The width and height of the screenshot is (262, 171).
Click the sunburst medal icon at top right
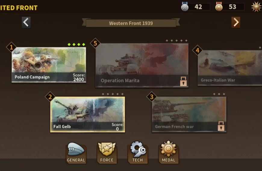coord(257,7)
